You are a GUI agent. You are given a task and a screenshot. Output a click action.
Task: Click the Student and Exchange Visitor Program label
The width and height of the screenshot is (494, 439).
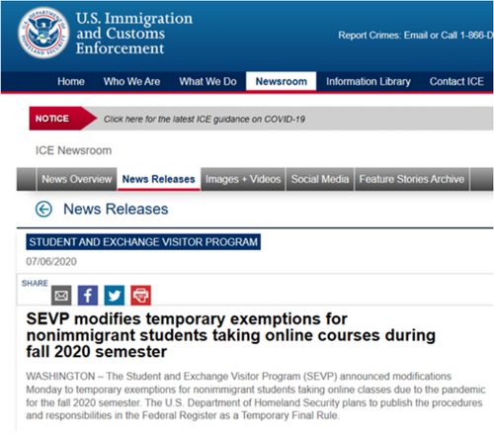coord(143,242)
